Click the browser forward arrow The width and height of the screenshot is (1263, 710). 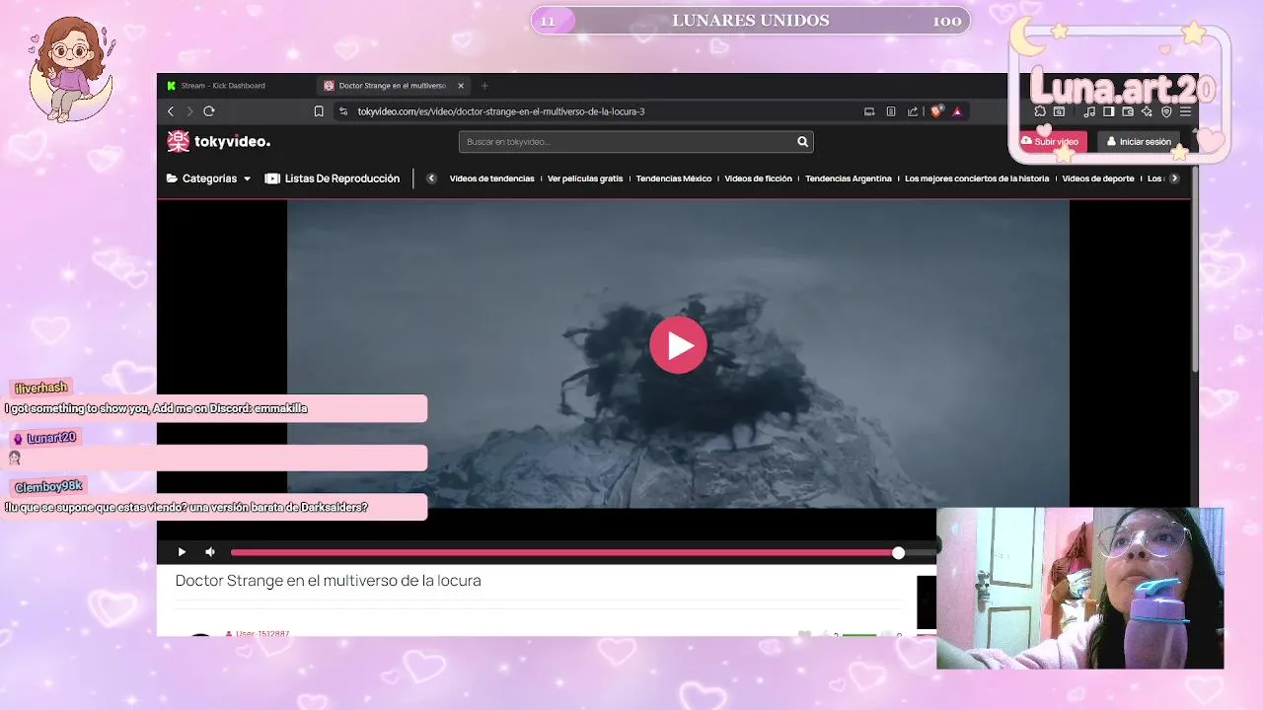(x=189, y=111)
